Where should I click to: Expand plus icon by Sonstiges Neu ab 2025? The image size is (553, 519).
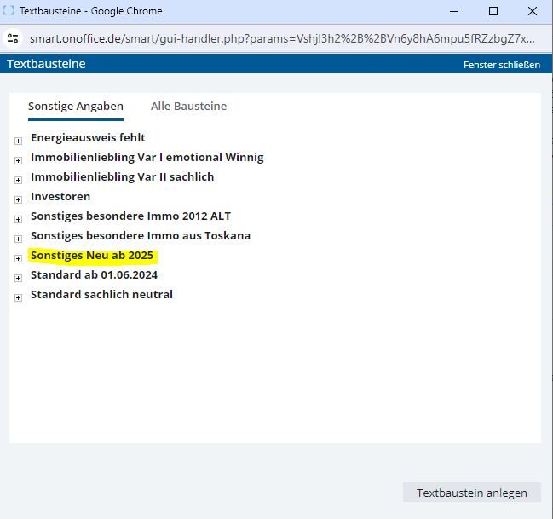coord(18,257)
